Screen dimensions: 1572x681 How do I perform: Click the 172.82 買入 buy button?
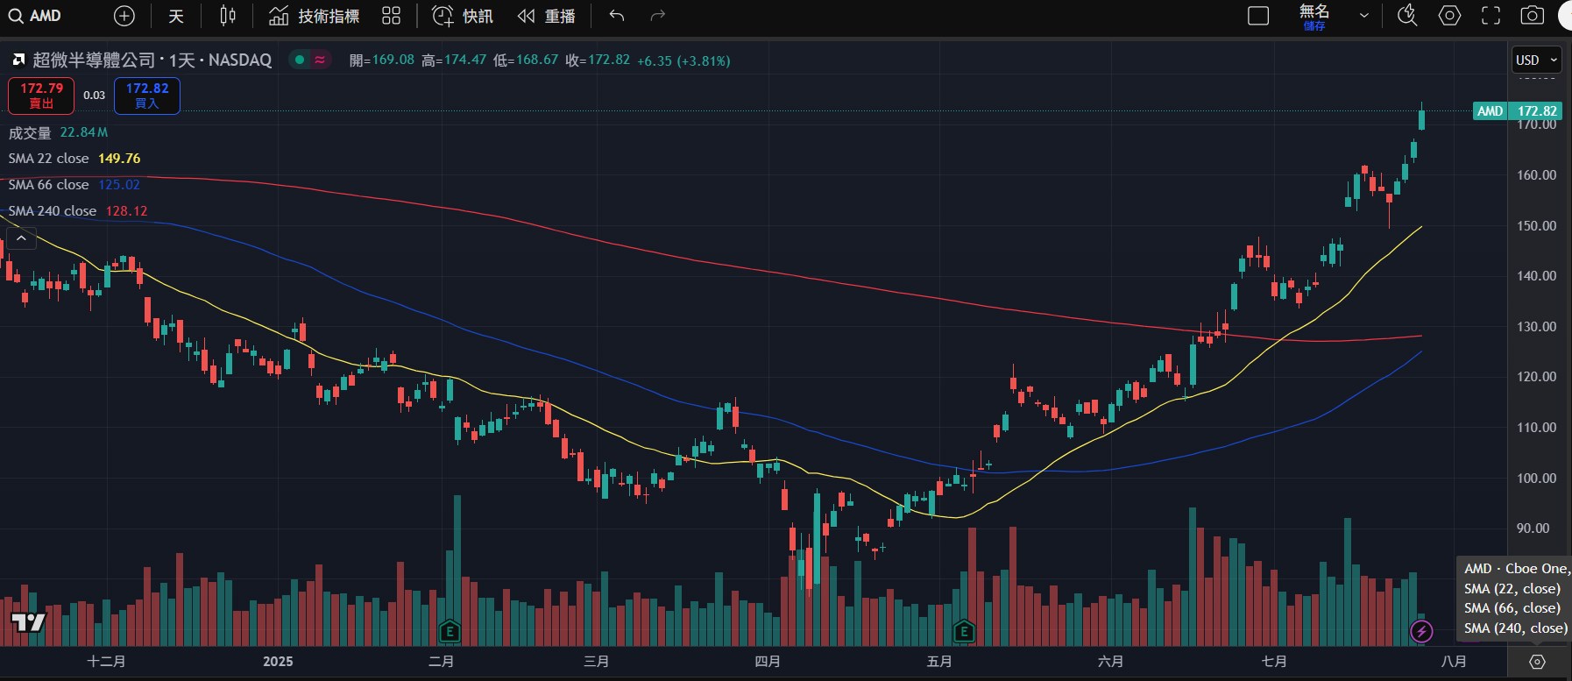[147, 96]
